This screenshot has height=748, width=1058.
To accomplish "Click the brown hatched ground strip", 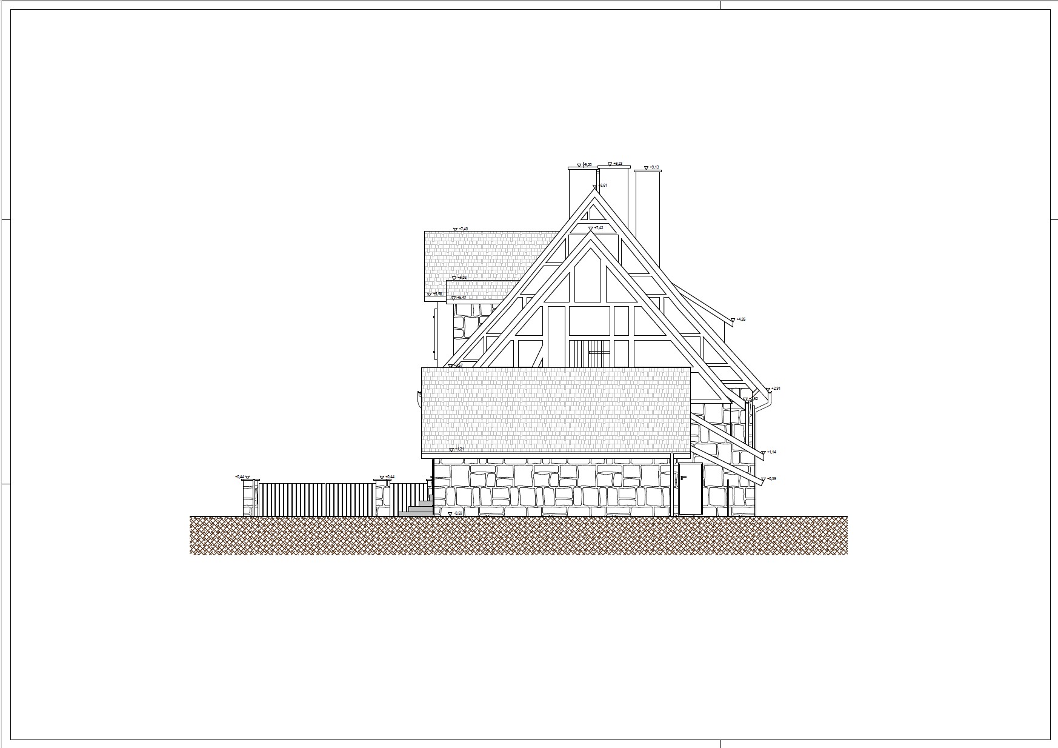I will pyautogui.click(x=518, y=535).
